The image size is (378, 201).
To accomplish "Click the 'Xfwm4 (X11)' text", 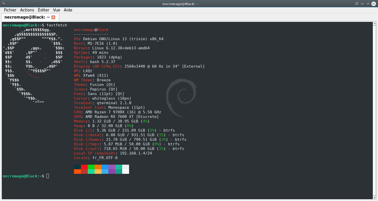I will coord(96,75).
